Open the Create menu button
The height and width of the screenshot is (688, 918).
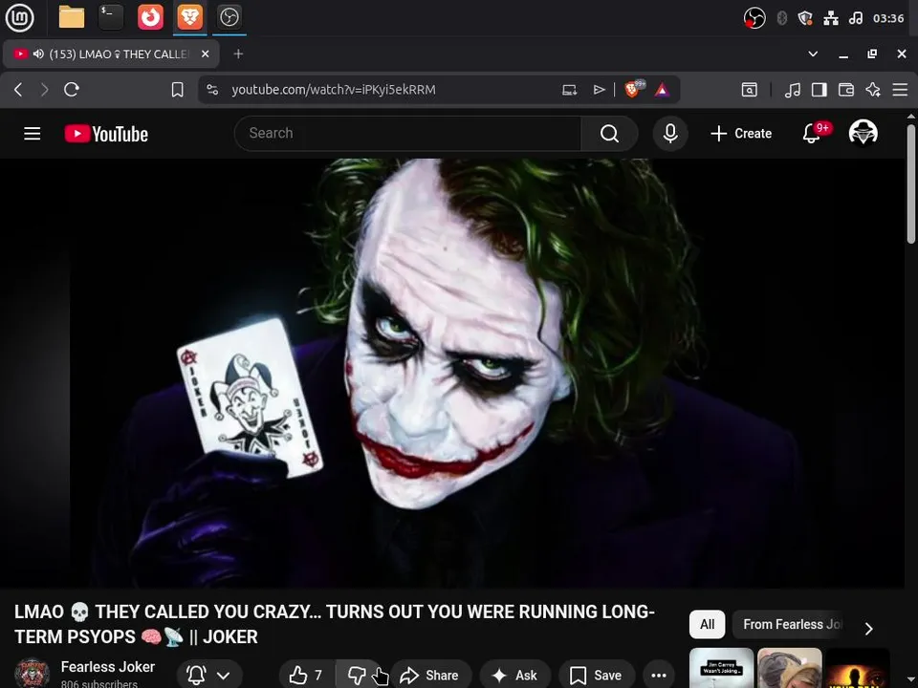740,134
